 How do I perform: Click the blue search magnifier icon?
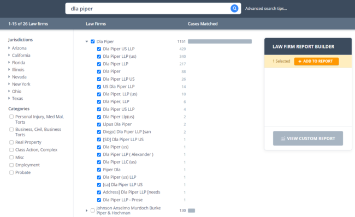234,9
